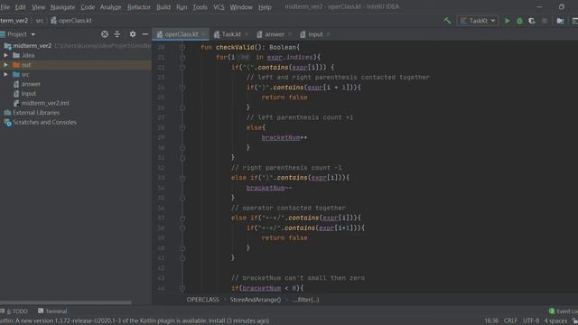Run with coverage icon in toolbar

tap(532, 21)
